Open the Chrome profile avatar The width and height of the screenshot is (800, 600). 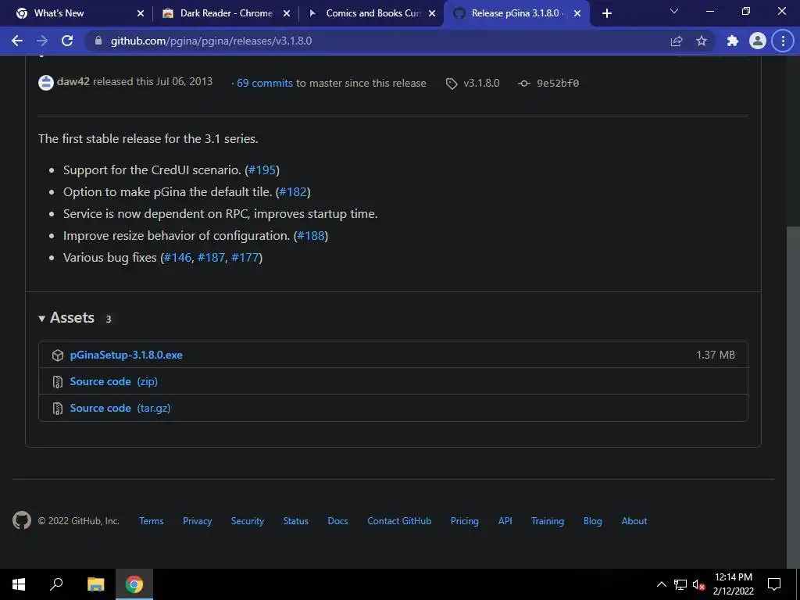[758, 41]
